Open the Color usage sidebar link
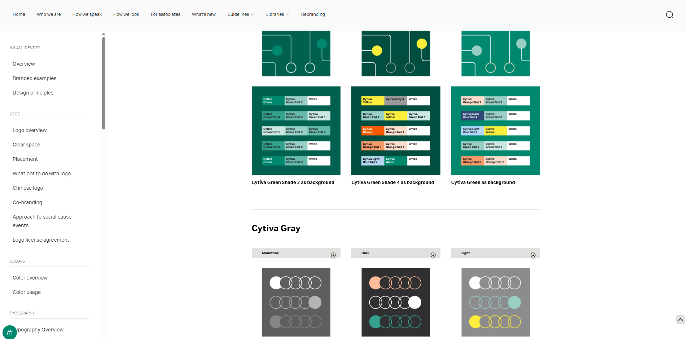Viewport: 685px width, 339px height. coord(27,292)
